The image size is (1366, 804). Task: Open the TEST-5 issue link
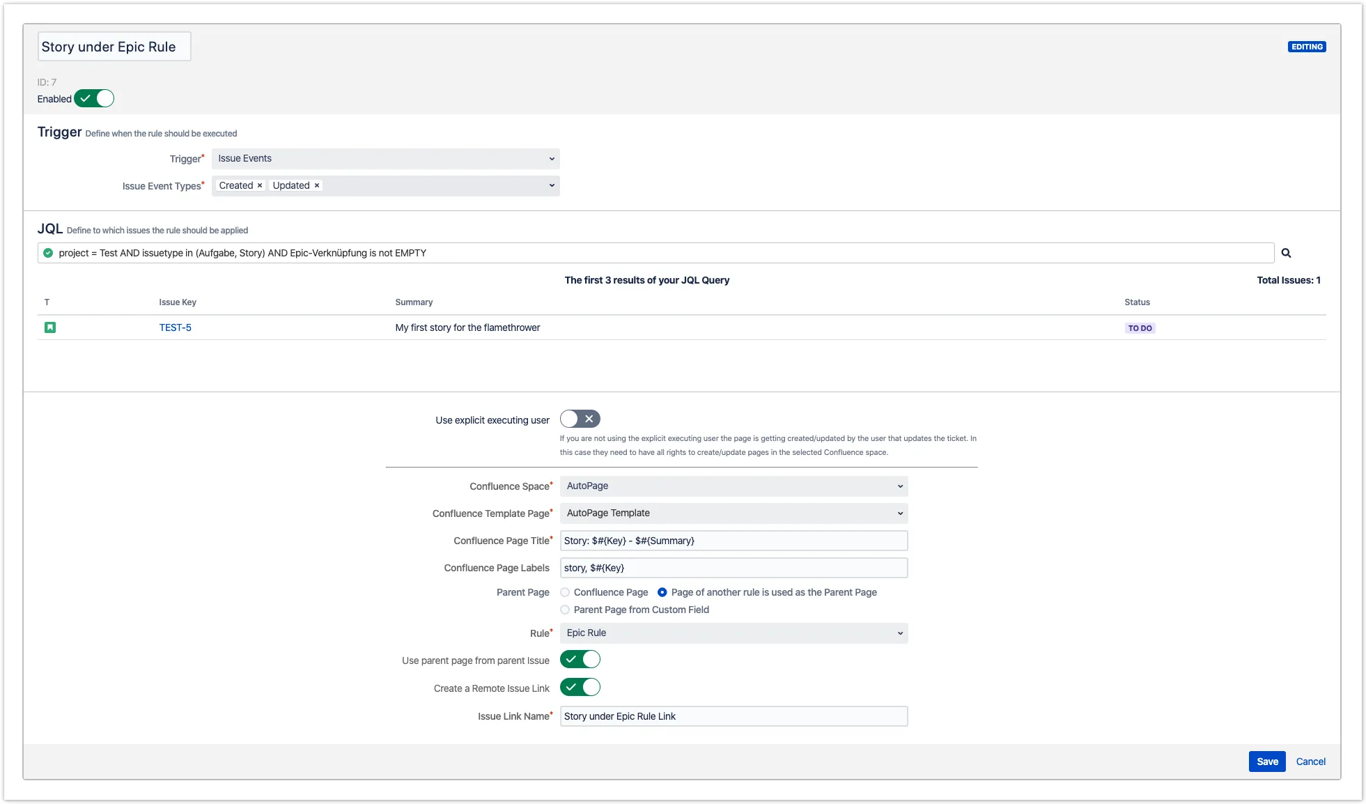(175, 327)
